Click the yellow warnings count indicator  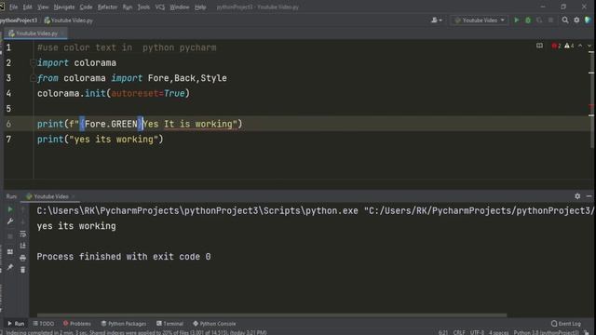pos(569,46)
